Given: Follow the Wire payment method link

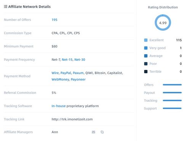Looking at the screenshot, I should [55, 73].
